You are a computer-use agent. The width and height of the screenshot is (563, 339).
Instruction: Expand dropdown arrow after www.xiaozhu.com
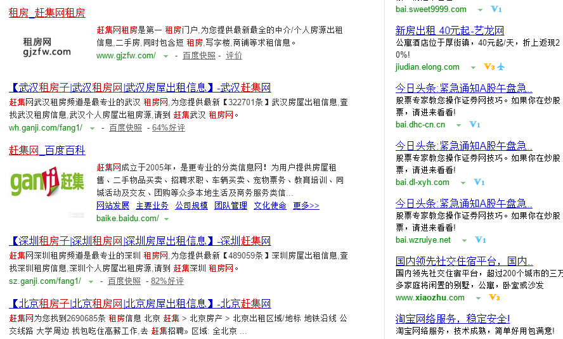tap(478, 298)
